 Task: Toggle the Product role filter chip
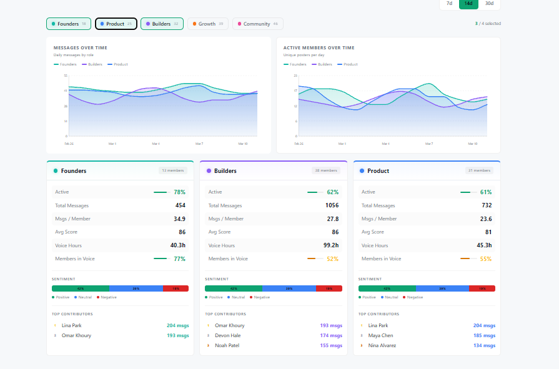pos(116,24)
